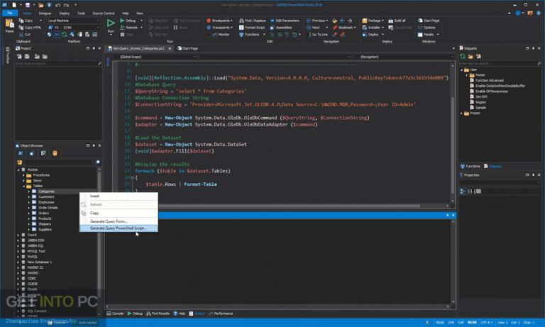Collapse the Access database tree node
545x327 pixels.
pyautogui.click(x=18, y=170)
